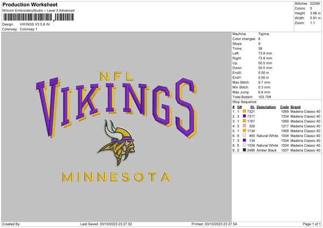Click the 'Down:' measurement label
The image size is (323, 228).
tap(237, 68)
